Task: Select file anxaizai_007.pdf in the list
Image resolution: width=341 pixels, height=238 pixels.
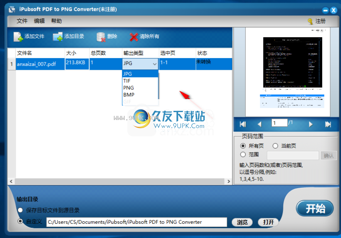Action: coord(40,64)
